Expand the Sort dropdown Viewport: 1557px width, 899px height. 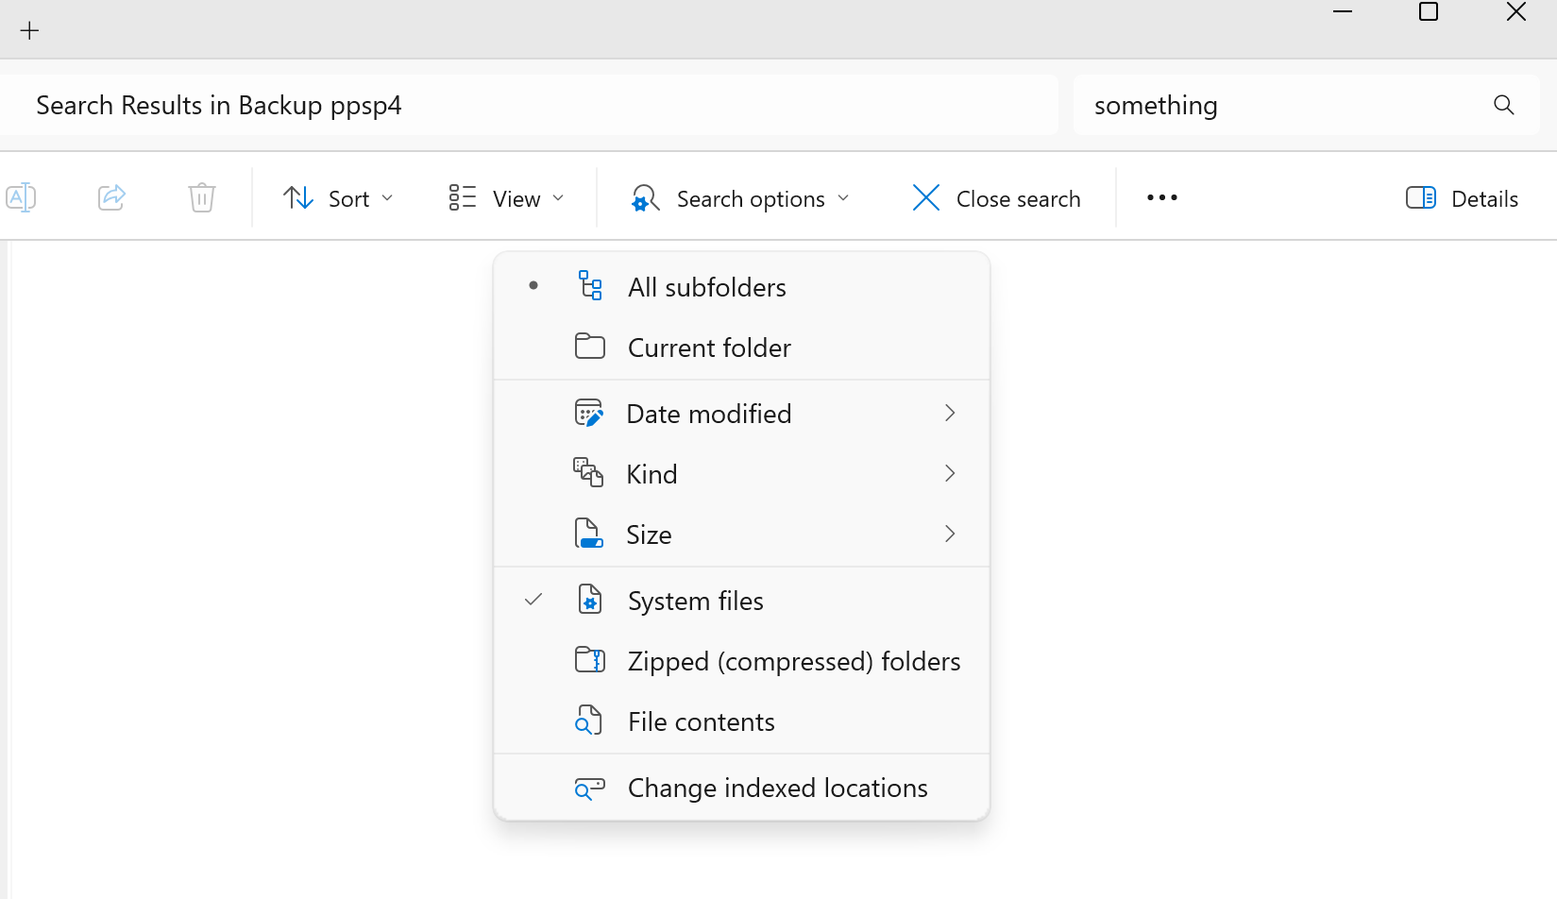click(338, 198)
